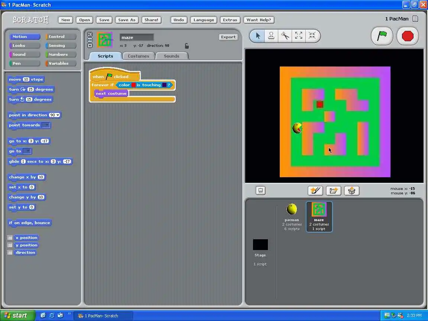Click the New project button

[65, 20]
